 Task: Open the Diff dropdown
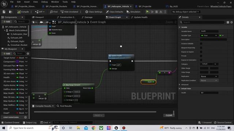click(x=40, y=12)
